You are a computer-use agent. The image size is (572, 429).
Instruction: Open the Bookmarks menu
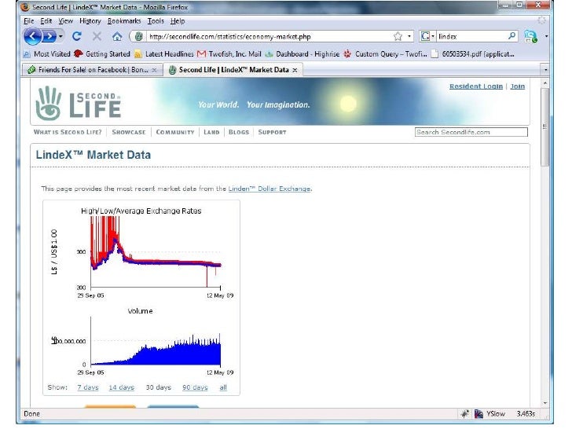pos(124,21)
